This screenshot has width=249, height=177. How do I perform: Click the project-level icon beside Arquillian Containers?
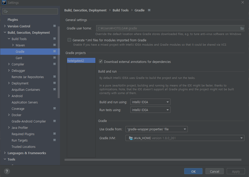[x=54, y=89]
